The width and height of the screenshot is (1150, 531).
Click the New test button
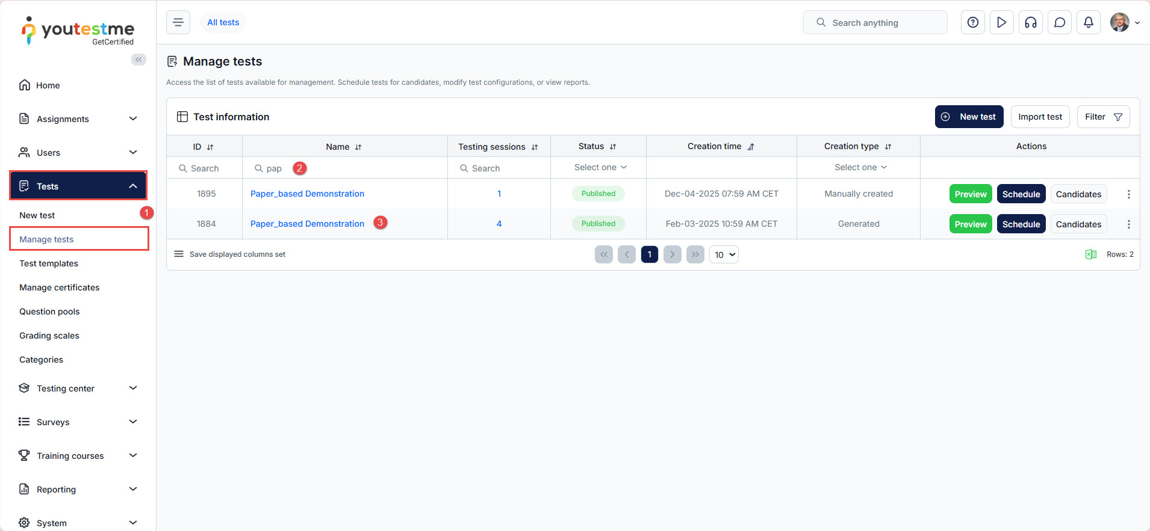pos(969,117)
